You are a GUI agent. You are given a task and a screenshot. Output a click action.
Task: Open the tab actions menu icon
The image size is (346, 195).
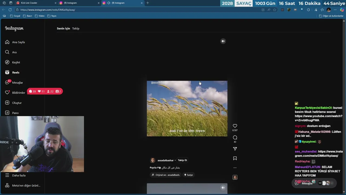point(11,3)
